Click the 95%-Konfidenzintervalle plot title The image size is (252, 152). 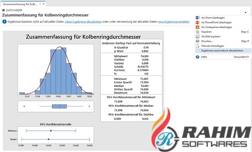click(x=55, y=124)
